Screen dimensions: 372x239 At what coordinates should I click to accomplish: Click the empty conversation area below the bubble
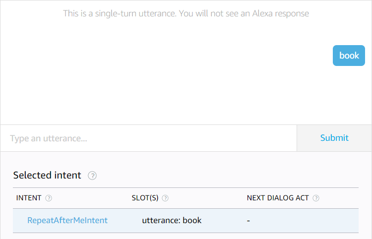pos(186,97)
